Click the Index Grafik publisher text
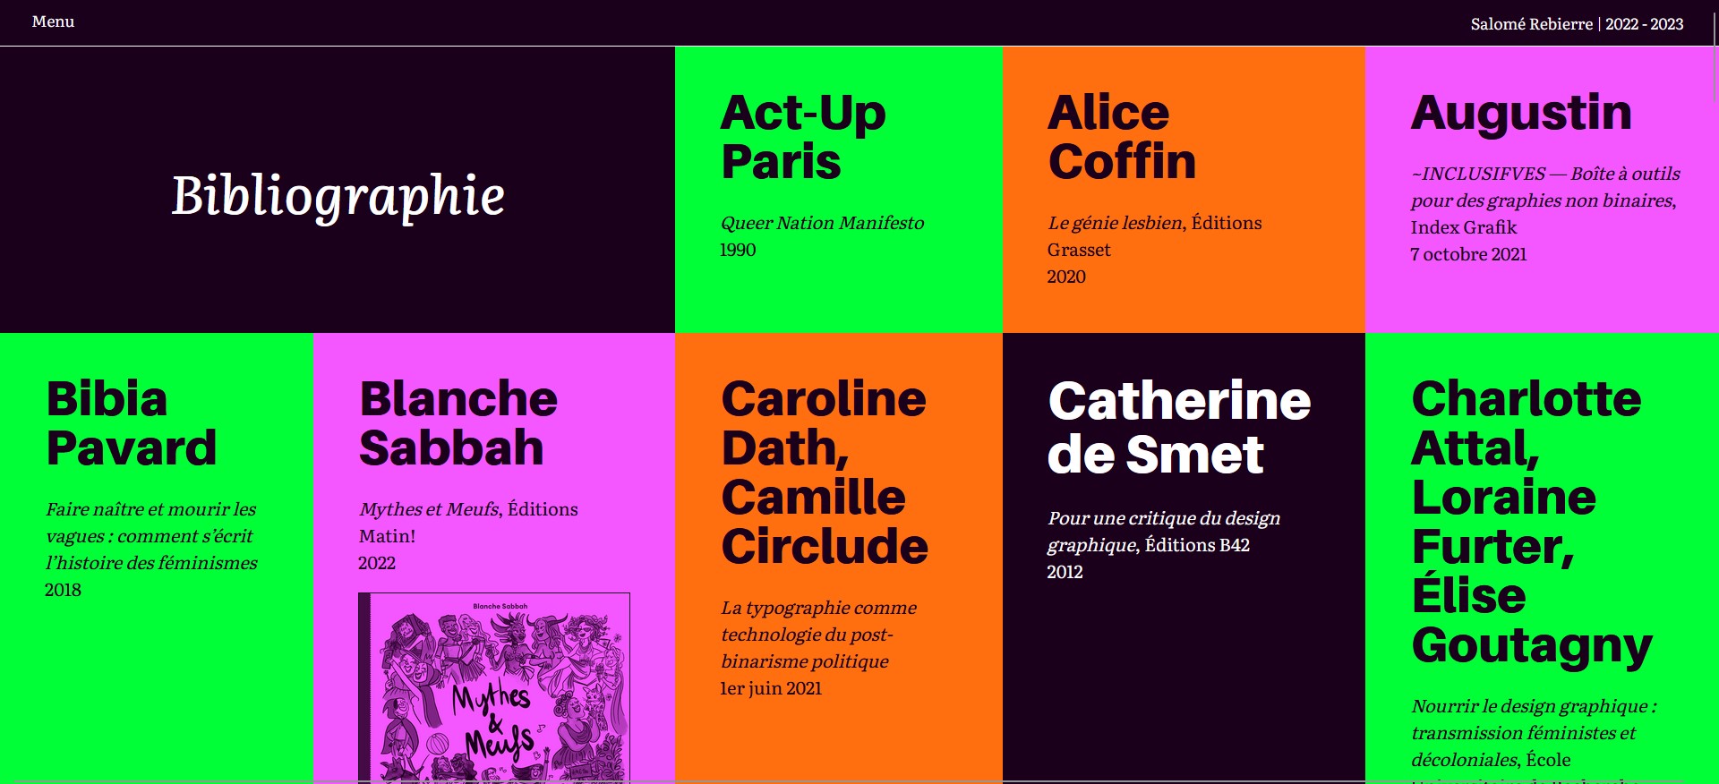This screenshot has width=1719, height=784. [x=1464, y=227]
